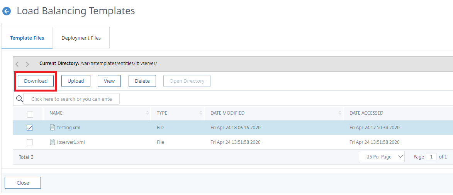453x195 pixels.
Task: Click the testing.xml file icon
Action: pos(52,127)
